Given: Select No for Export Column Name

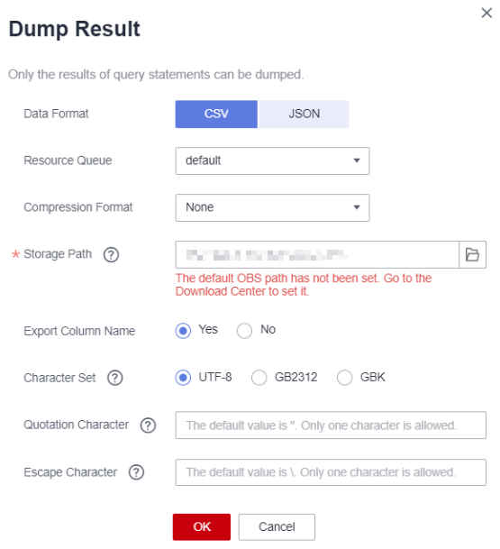Looking at the screenshot, I should pyautogui.click(x=244, y=331).
